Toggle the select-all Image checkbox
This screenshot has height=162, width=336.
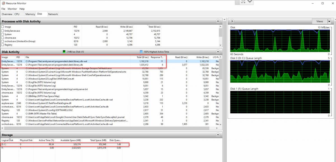[3, 27]
